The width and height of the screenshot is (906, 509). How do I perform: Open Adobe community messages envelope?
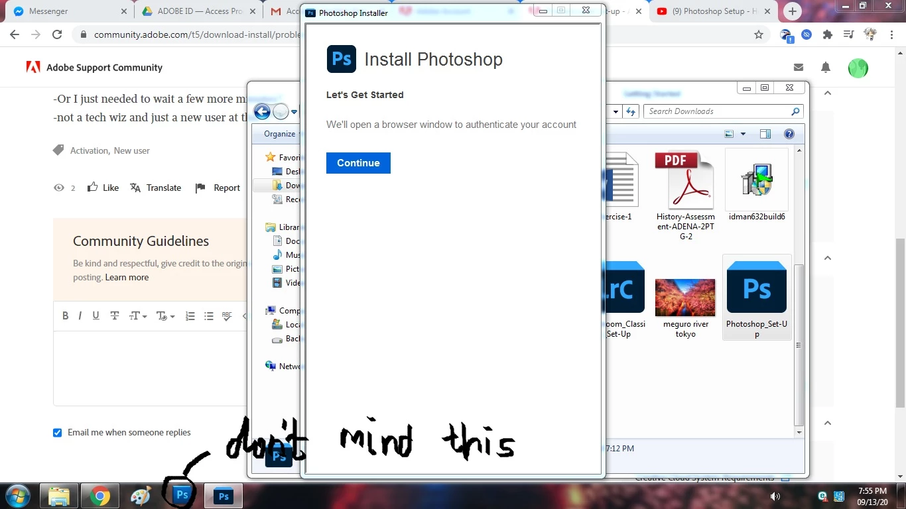point(799,68)
